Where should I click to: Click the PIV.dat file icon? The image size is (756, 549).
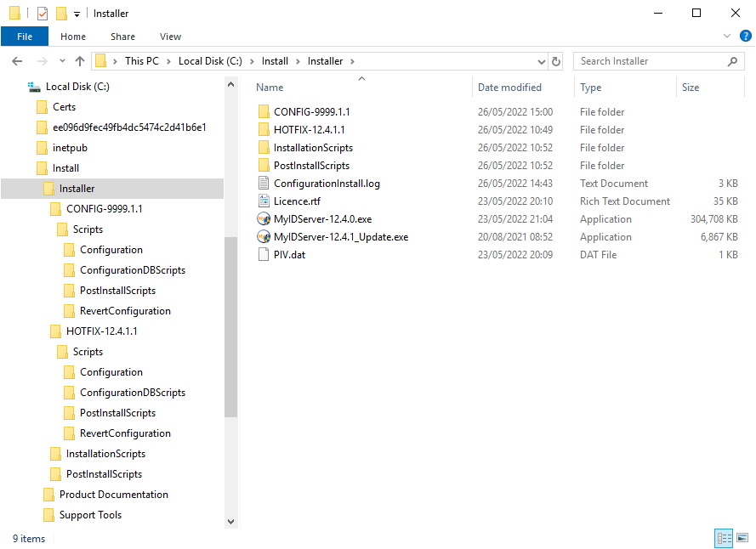(x=264, y=255)
